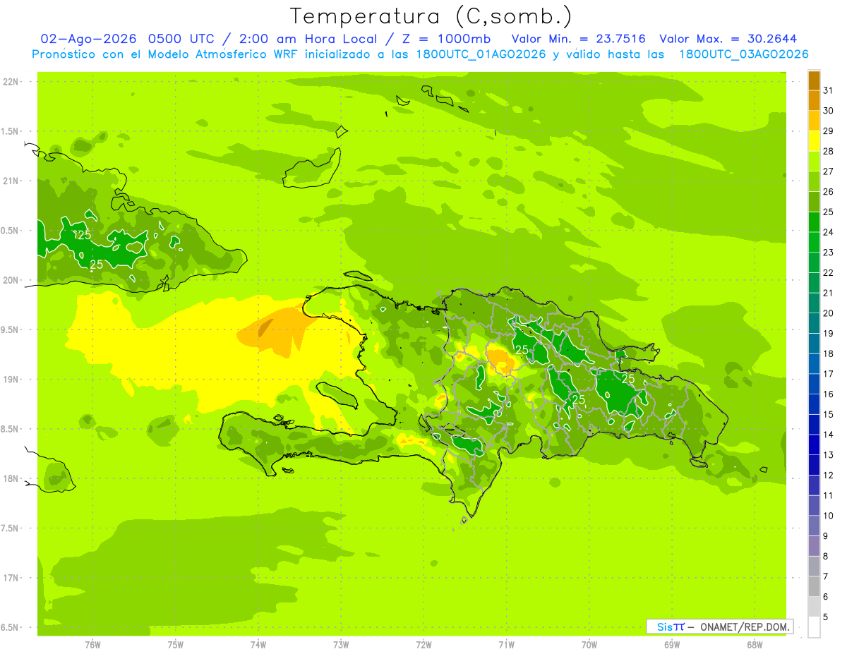
Task: Click the "31" label on the color legend
Action: pos(829,90)
